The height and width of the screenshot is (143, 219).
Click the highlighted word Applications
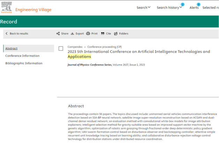click(x=79, y=57)
